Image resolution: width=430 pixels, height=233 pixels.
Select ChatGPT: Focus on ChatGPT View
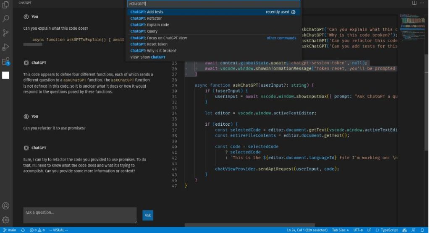pos(214,38)
